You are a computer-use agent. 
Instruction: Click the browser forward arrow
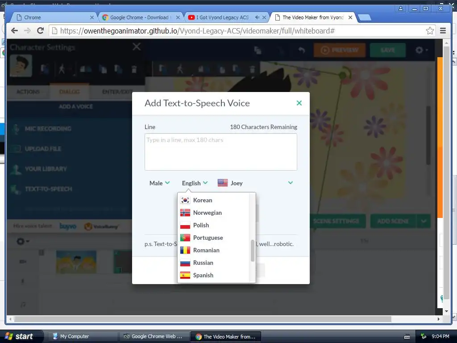pyautogui.click(x=27, y=30)
